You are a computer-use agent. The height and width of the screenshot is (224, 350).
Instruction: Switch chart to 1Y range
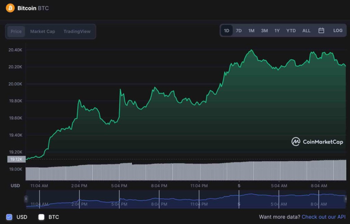tap(277, 31)
